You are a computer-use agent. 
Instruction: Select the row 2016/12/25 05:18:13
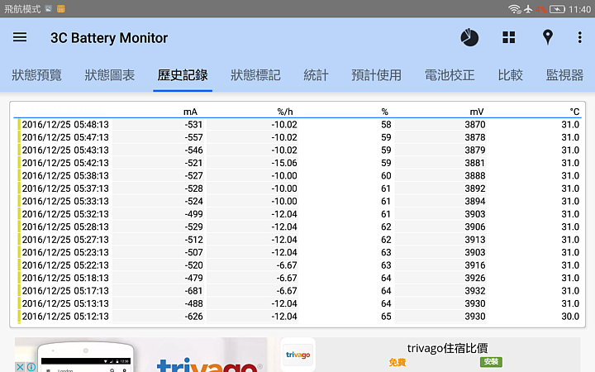[x=299, y=278]
